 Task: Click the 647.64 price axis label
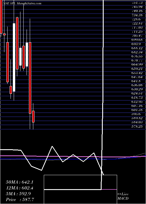137,77
